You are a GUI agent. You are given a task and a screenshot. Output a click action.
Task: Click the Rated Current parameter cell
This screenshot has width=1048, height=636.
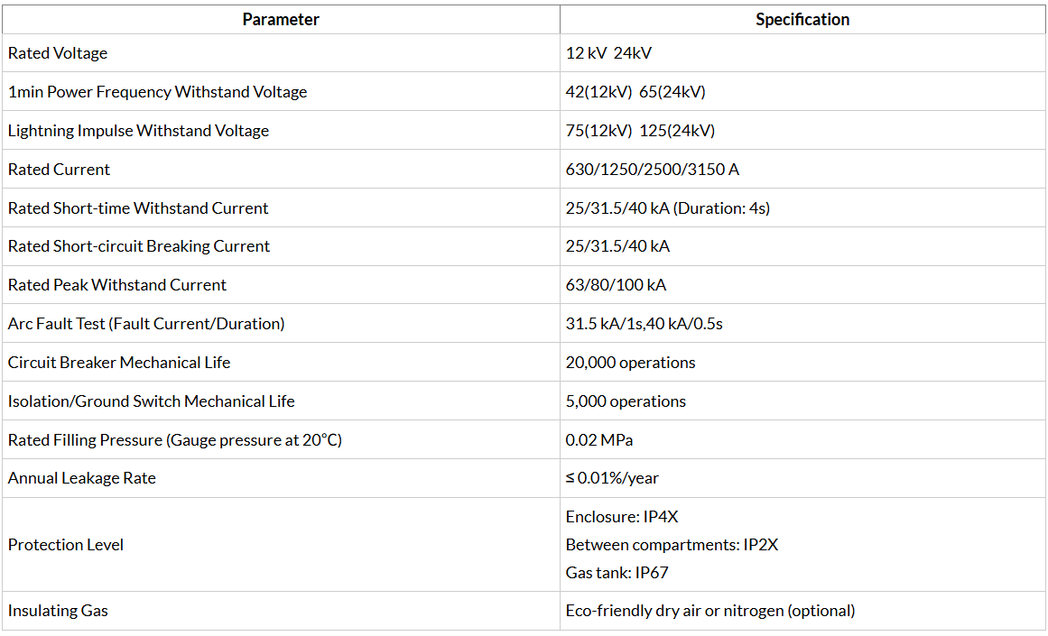point(281,169)
